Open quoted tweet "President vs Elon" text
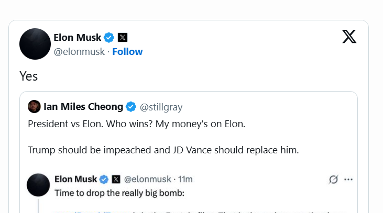 136,125
